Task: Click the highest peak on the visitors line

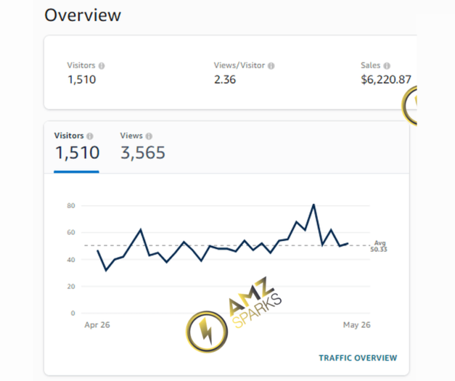Action: tap(313, 205)
